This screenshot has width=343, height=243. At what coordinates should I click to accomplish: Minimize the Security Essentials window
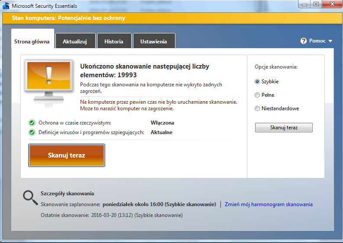tap(304, 4)
